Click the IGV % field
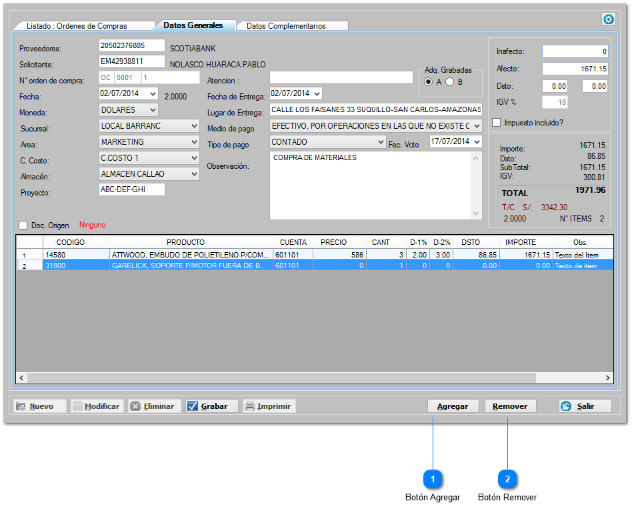 pos(555,102)
